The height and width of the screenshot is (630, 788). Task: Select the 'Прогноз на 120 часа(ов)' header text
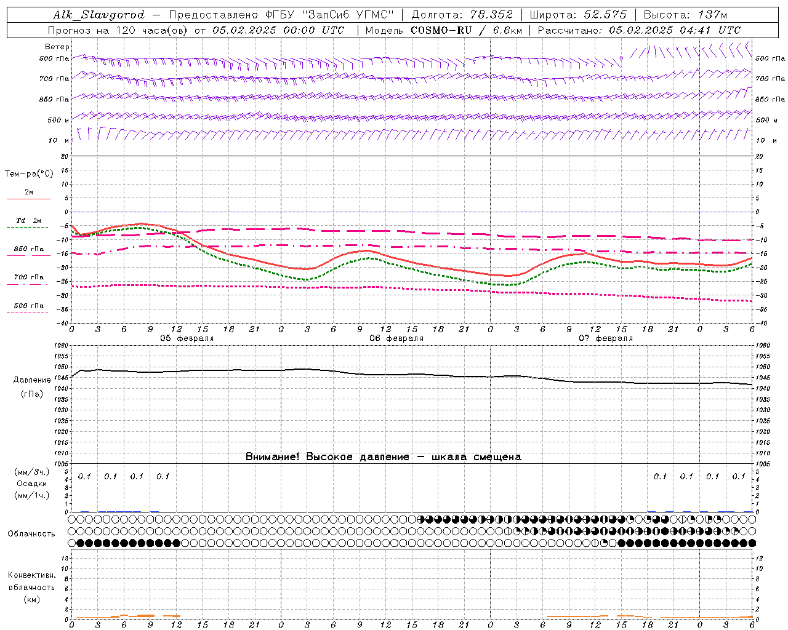point(119,30)
